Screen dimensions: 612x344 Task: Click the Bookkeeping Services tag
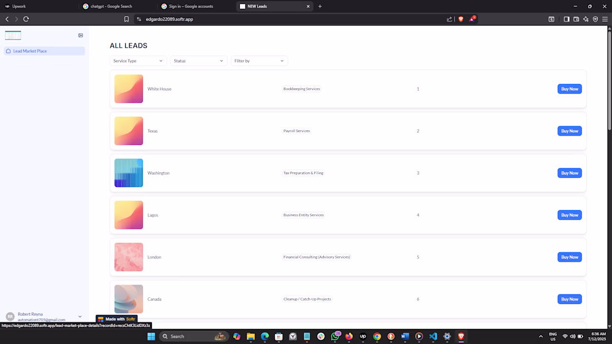tap(302, 89)
